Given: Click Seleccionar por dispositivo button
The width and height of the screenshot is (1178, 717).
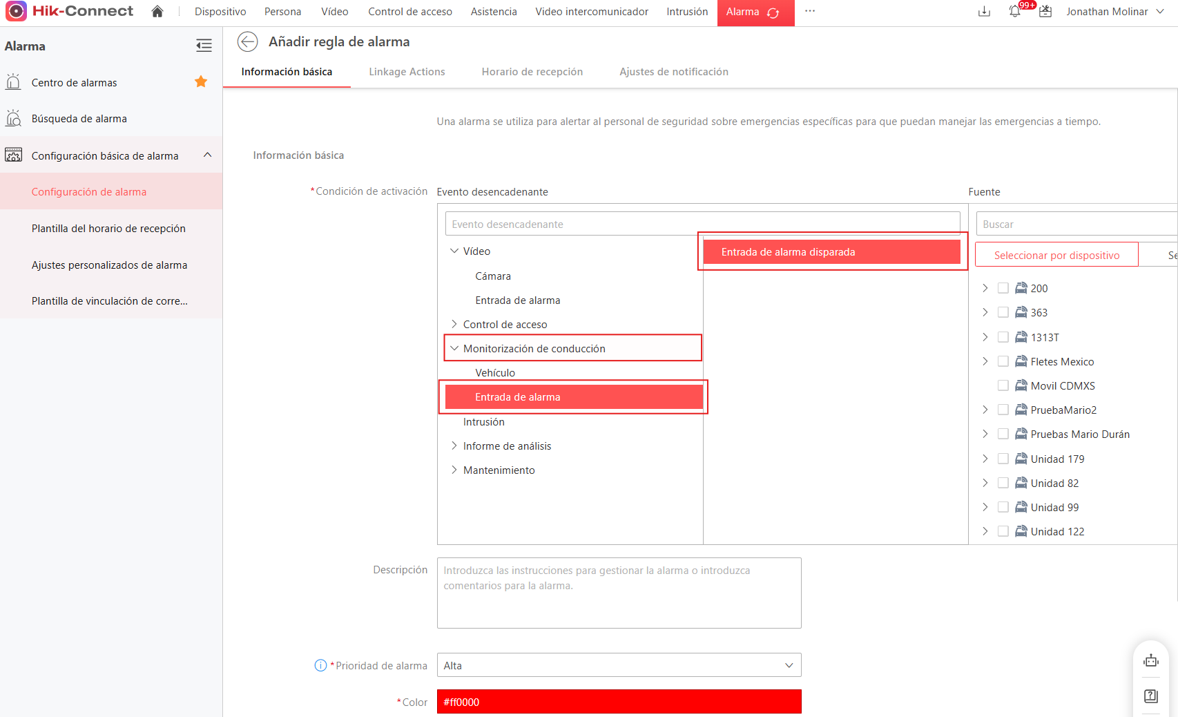Looking at the screenshot, I should (1056, 255).
